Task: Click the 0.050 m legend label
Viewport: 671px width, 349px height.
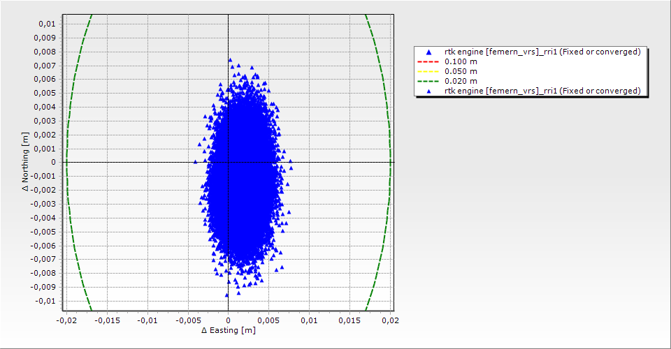Action: pos(461,72)
